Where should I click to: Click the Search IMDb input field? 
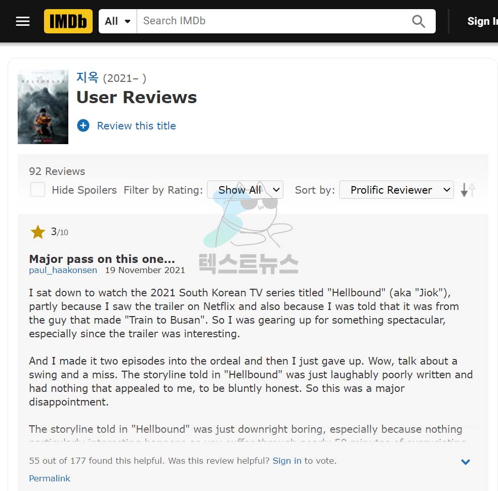273,21
